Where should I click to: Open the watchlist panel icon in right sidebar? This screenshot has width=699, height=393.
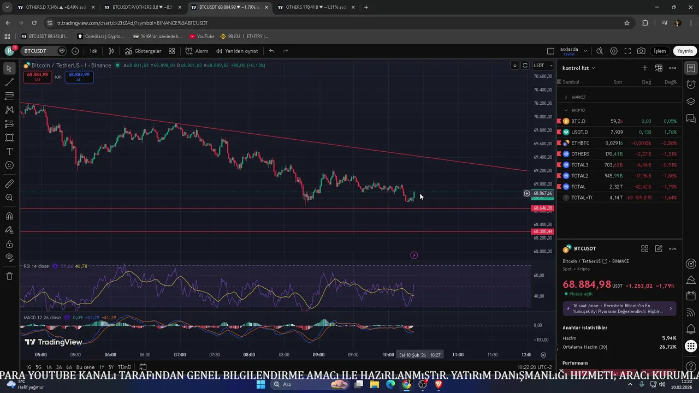tap(691, 68)
